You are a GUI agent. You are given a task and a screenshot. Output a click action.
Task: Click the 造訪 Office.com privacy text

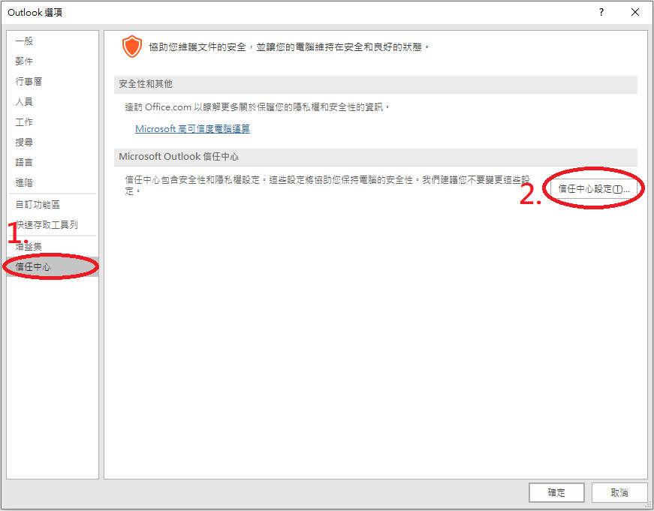258,107
